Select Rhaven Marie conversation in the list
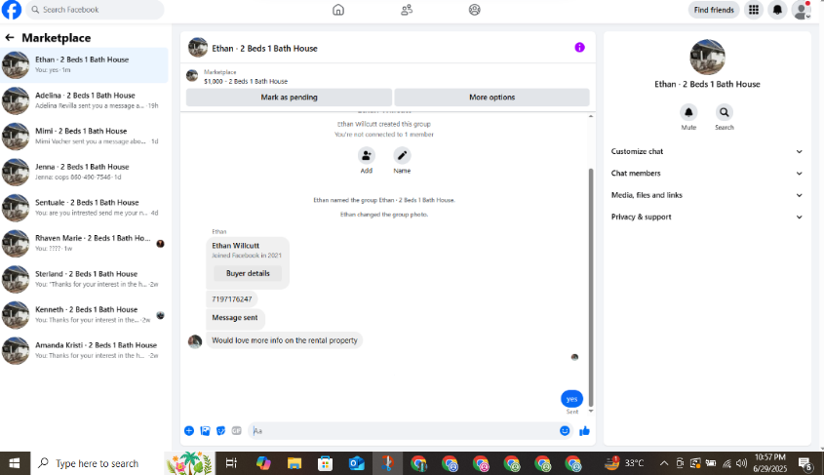The height and width of the screenshot is (475, 824). pyautogui.click(x=84, y=244)
